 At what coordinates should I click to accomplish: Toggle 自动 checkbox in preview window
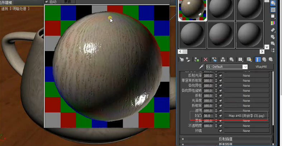46,2
